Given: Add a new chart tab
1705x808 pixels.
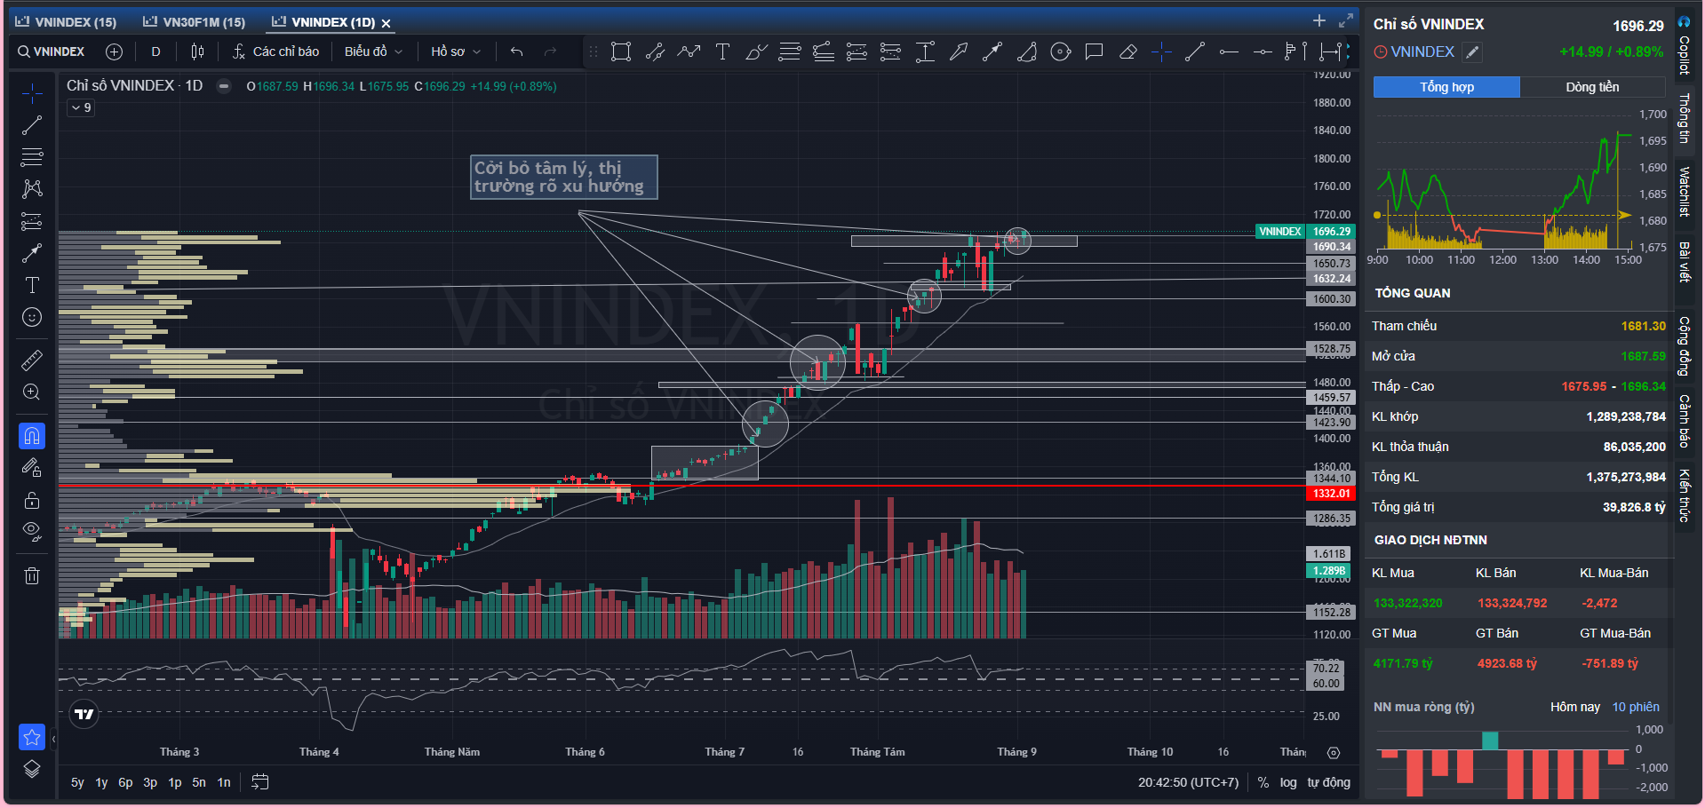Looking at the screenshot, I should coord(1319,20).
